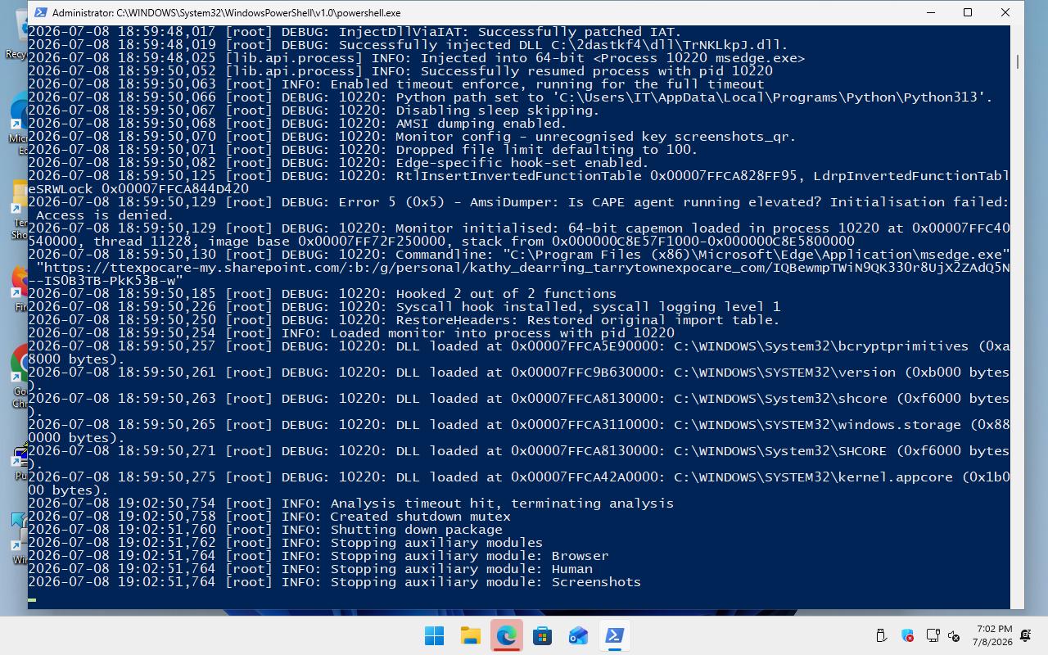Open the Windows Security tray icon
Image resolution: width=1048 pixels, height=655 pixels.
pos(907,635)
